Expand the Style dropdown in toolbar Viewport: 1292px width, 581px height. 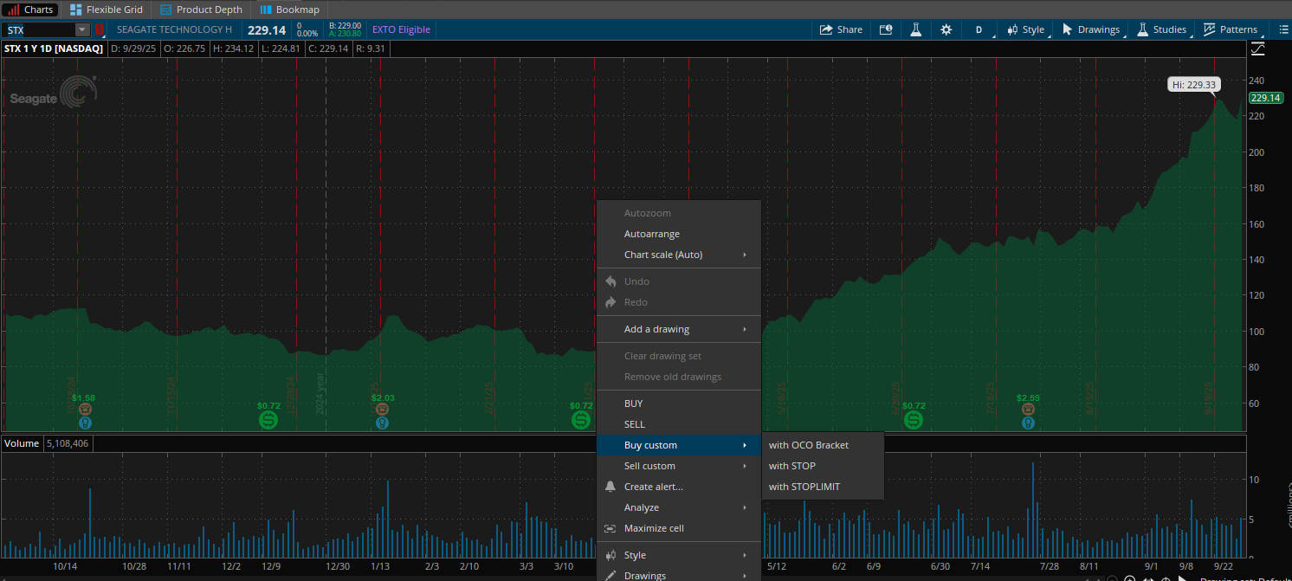(1025, 29)
